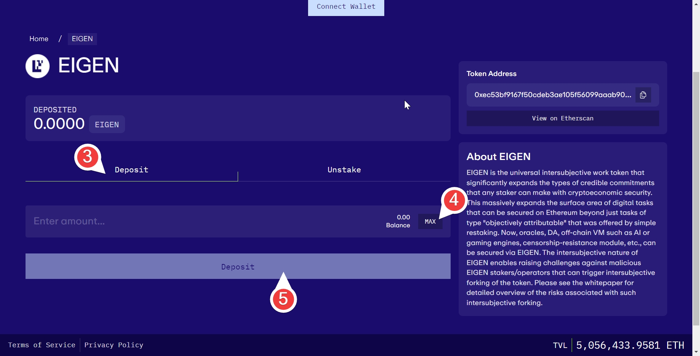Switch to the Deposit tab

coord(132,170)
